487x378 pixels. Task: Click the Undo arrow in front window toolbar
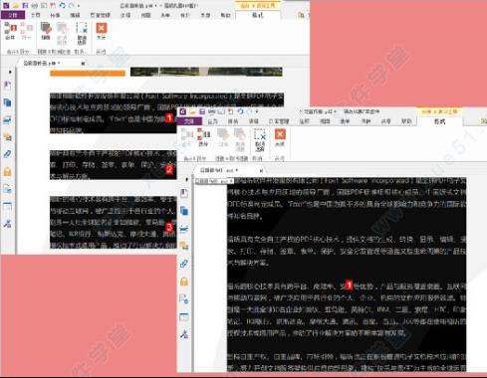pos(240,111)
